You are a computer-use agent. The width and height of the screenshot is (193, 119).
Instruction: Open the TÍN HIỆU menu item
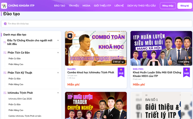(x=74, y=6)
